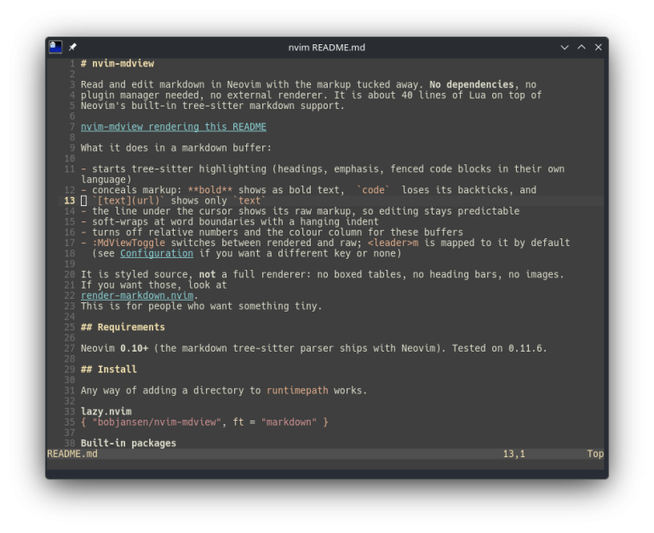654x533 pixels.
Task: Click the 'Top' scroll position indicator
Action: (595, 454)
